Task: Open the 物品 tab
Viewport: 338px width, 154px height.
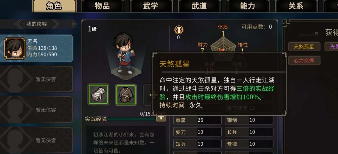Action: pyautogui.click(x=102, y=6)
